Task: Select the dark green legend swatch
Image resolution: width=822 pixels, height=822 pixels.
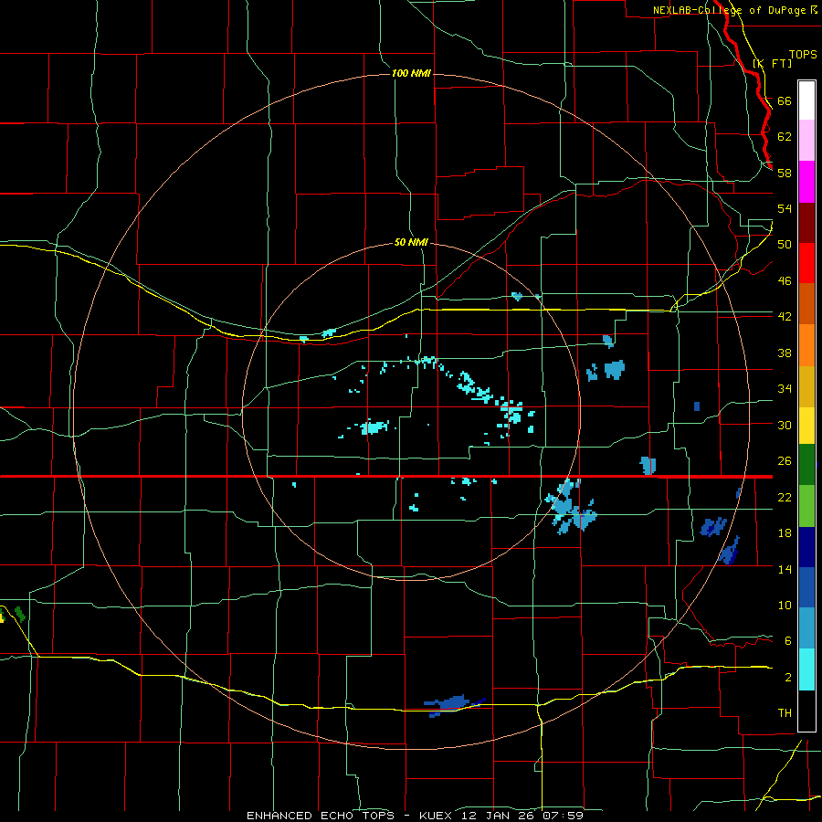Action: click(x=806, y=465)
